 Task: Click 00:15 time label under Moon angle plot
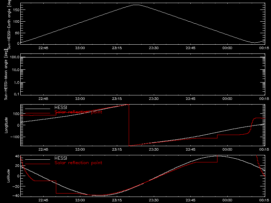[264, 99]
